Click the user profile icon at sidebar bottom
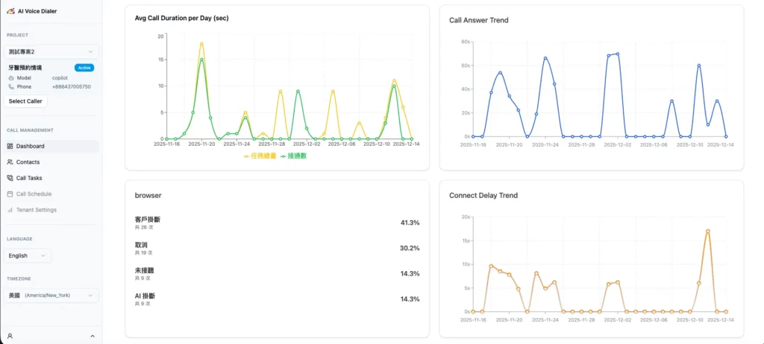 [10, 336]
